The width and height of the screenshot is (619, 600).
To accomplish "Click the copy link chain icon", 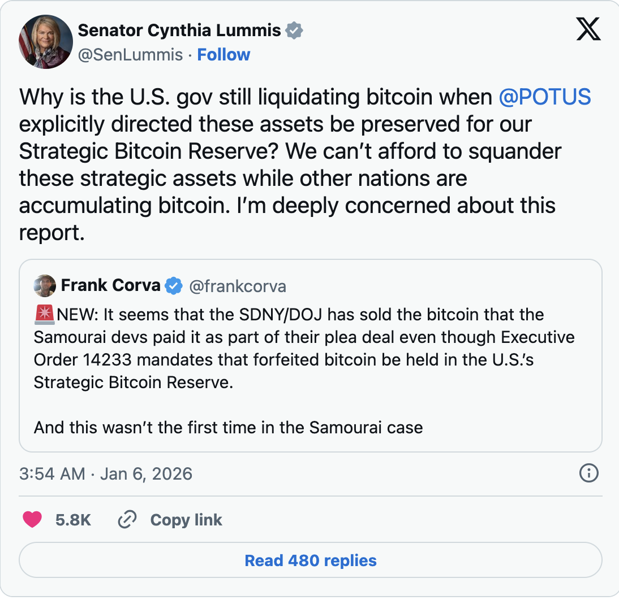I will pos(127,520).
